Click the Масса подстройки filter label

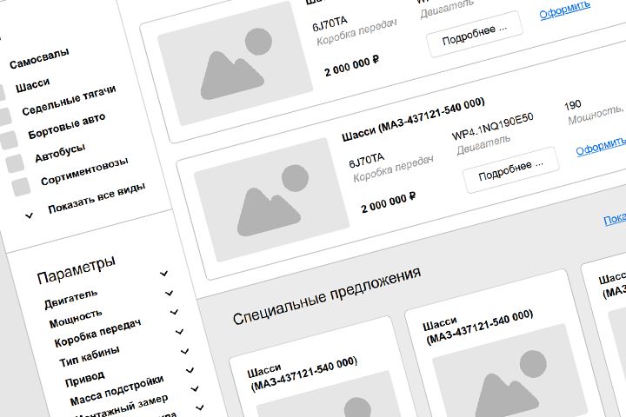117,390
